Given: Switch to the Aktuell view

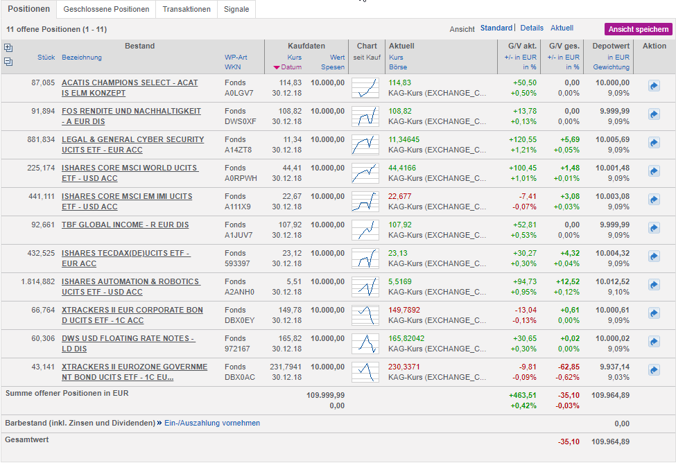Looking at the screenshot, I should click(x=562, y=28).
